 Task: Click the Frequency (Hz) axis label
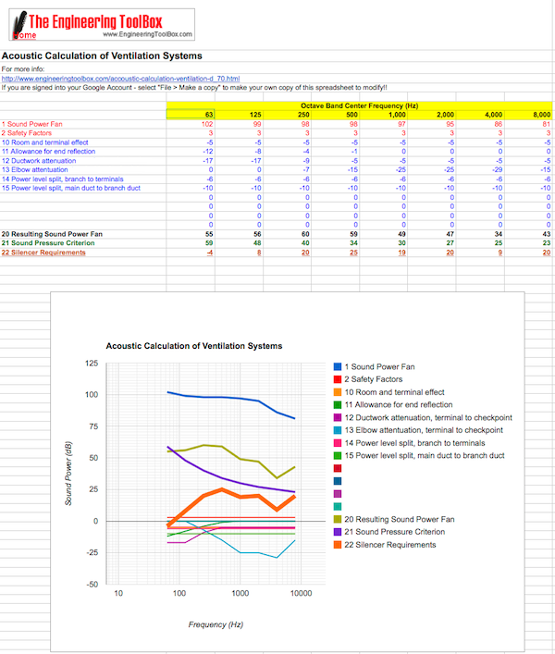point(216,624)
